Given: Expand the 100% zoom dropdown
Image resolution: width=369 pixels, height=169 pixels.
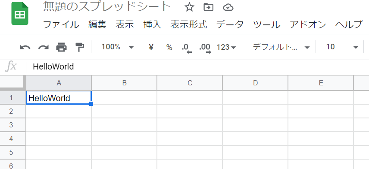Looking at the screenshot, I should [x=117, y=47].
